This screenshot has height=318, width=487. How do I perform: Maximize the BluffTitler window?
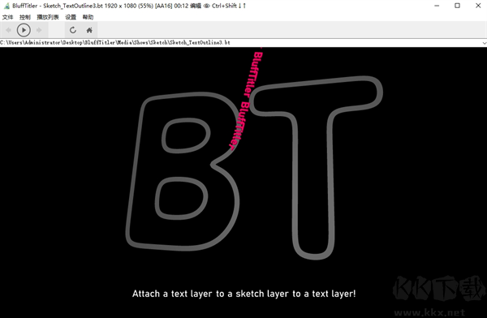457,6
